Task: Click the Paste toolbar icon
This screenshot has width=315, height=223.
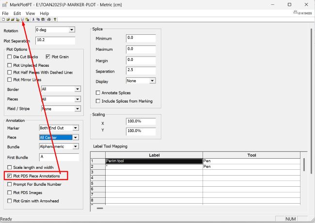Action: 43,19
